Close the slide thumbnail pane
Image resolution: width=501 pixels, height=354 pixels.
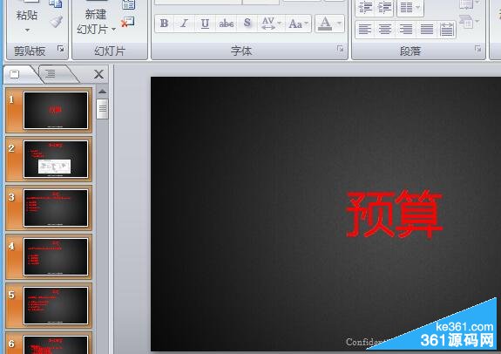[98, 74]
